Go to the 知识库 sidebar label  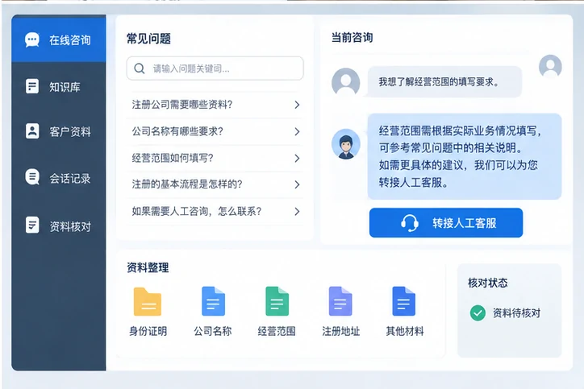(x=65, y=87)
